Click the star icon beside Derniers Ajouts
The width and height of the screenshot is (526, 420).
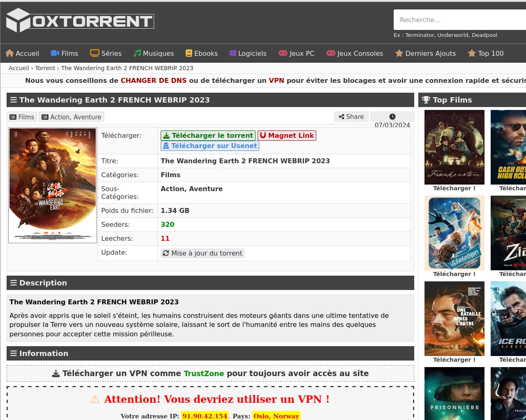(399, 53)
